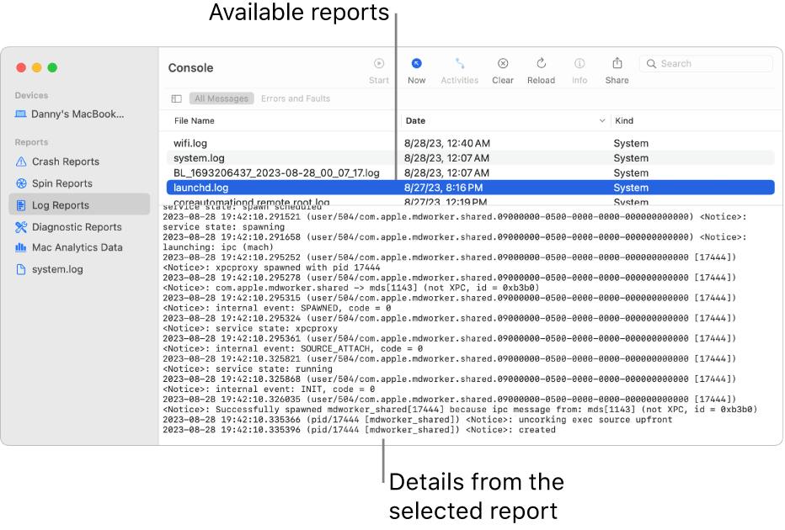Screen dimensions: 785x530
Task: Sort by Kind column header
Action: point(624,120)
